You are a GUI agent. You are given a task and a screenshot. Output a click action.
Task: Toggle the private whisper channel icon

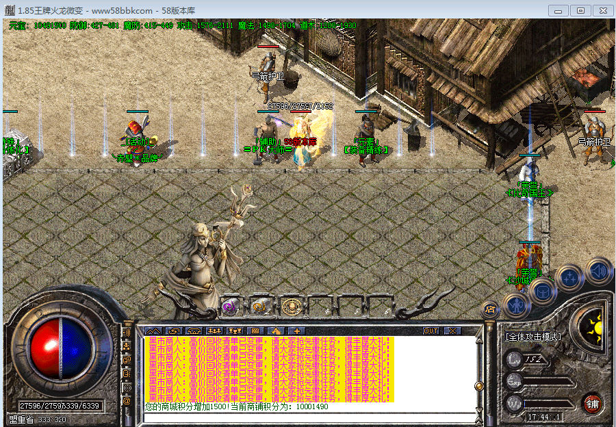tap(127, 374)
